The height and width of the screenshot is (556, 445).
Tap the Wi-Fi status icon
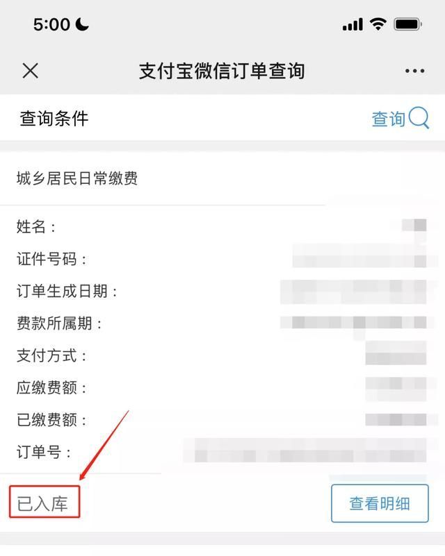(x=378, y=24)
